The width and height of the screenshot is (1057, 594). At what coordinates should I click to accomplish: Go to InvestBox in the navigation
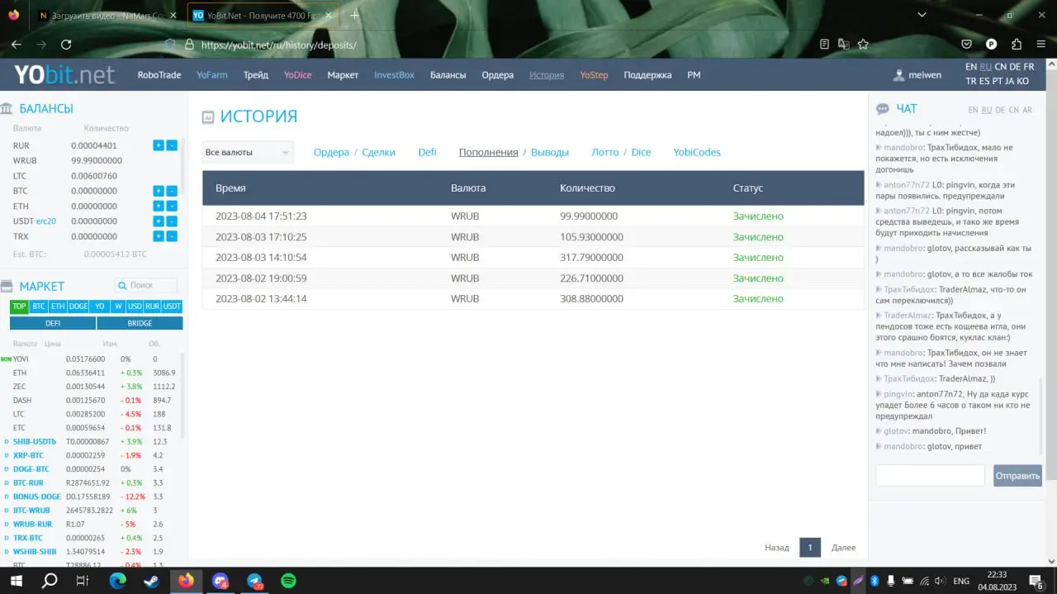[x=394, y=75]
